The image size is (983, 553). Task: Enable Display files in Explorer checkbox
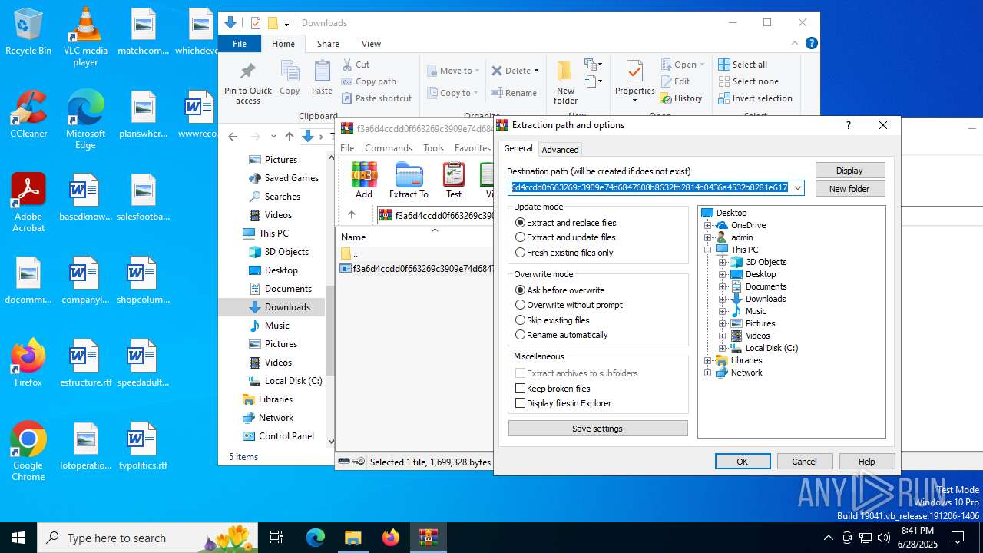pos(521,403)
